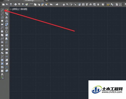Select the Circle tool
Viewport: 126px width, 99px height.
point(2,31)
